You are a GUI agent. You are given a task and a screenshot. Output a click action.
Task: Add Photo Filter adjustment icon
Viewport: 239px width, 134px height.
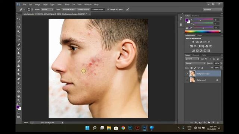[x=203, y=46]
